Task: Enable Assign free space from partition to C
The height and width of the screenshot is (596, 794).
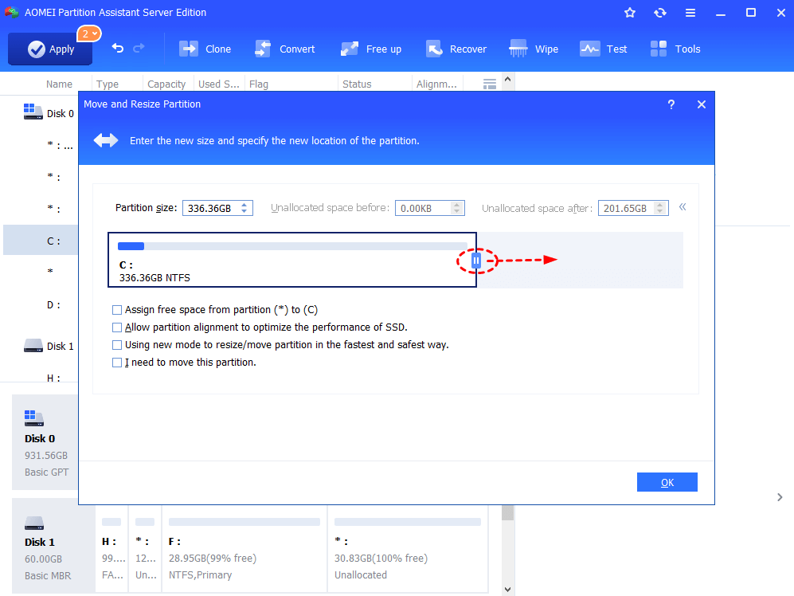Action: (x=117, y=310)
